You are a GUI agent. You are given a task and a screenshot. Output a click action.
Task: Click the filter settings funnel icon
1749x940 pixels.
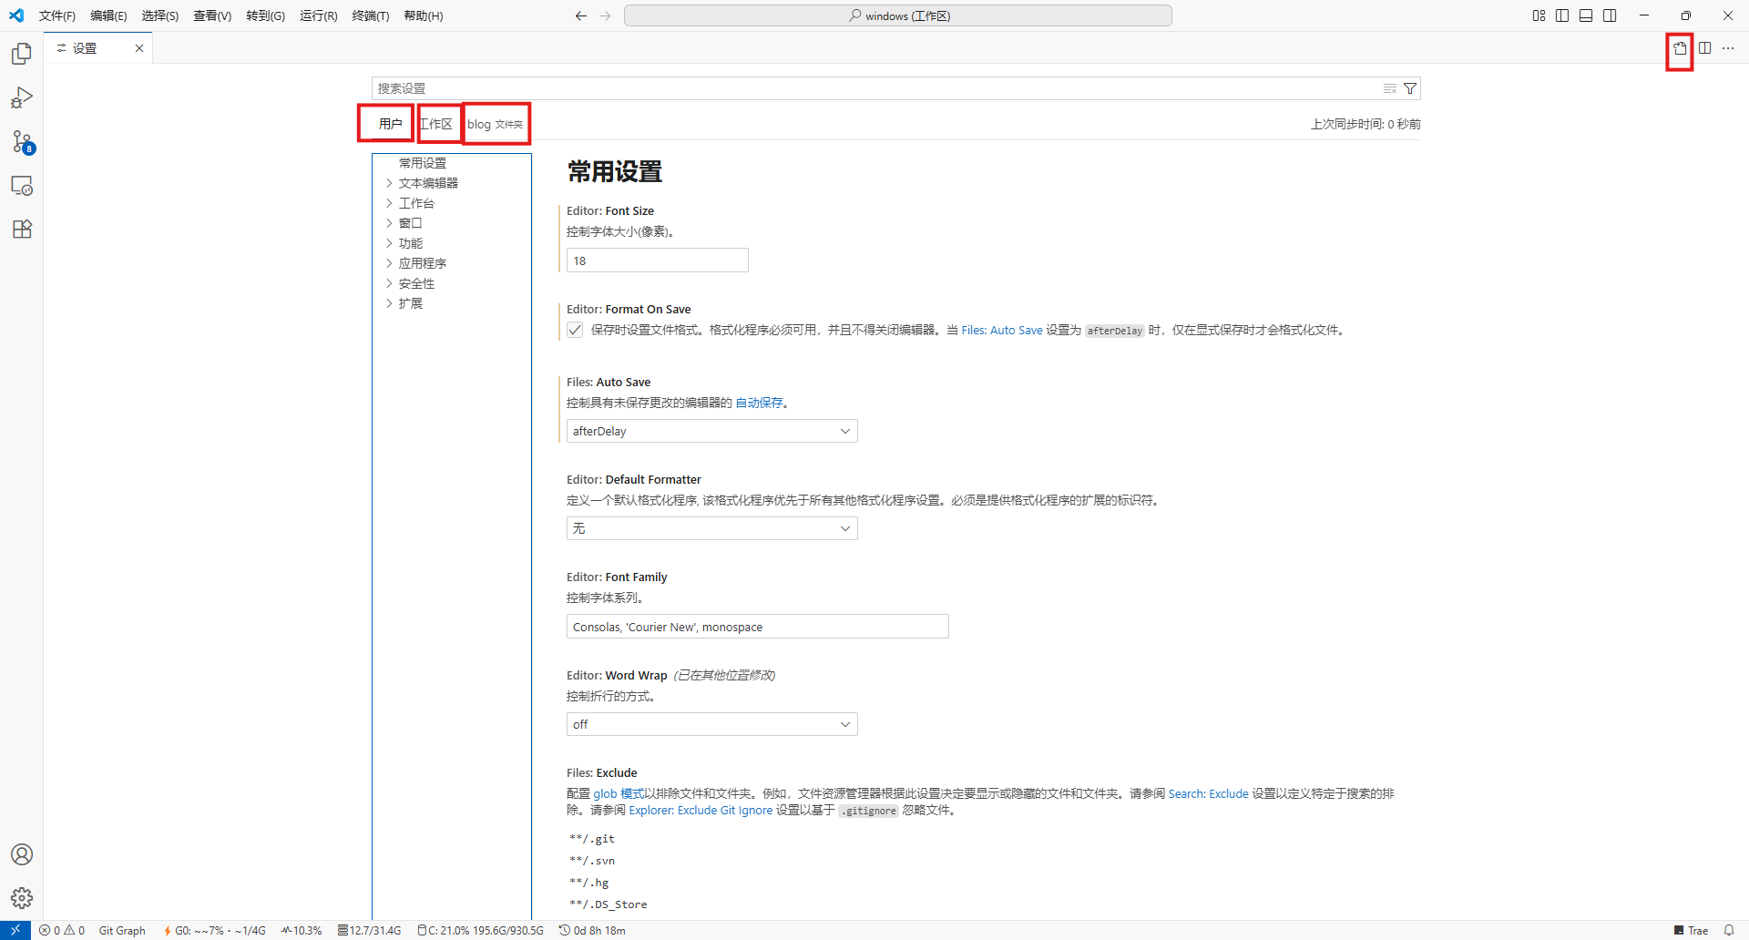[1410, 88]
